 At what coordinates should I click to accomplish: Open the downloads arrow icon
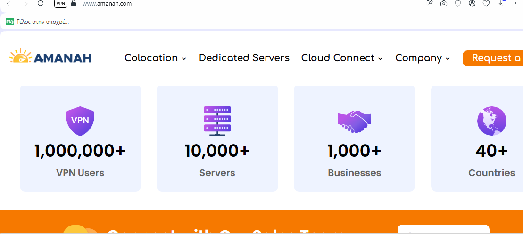500,3
